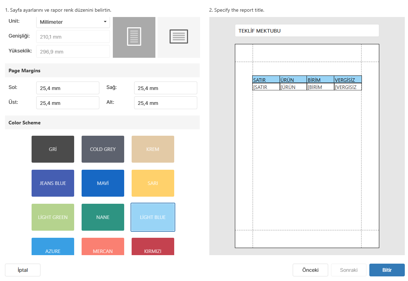Screen dimensions: 408x281
Task: Cancel the wizard with İptal
Action: [x=23, y=270]
